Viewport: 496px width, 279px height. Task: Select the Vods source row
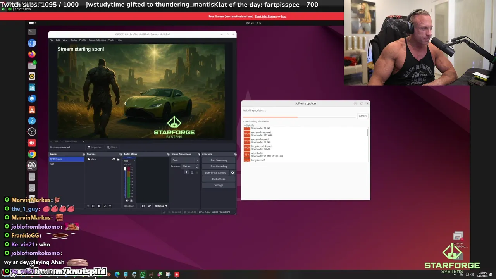point(103,159)
